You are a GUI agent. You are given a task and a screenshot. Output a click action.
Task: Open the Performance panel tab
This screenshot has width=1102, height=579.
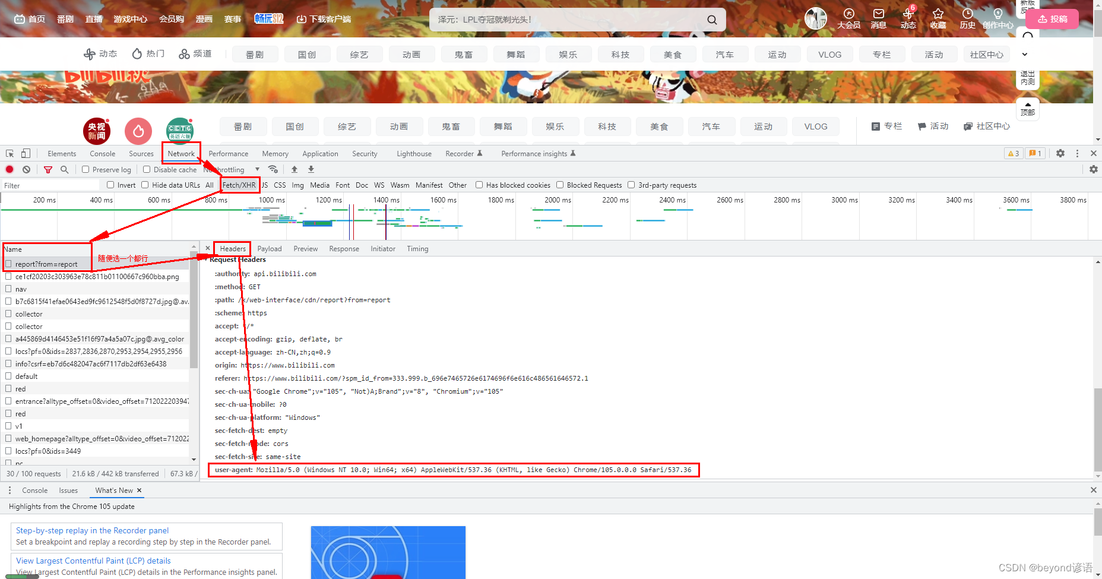229,153
